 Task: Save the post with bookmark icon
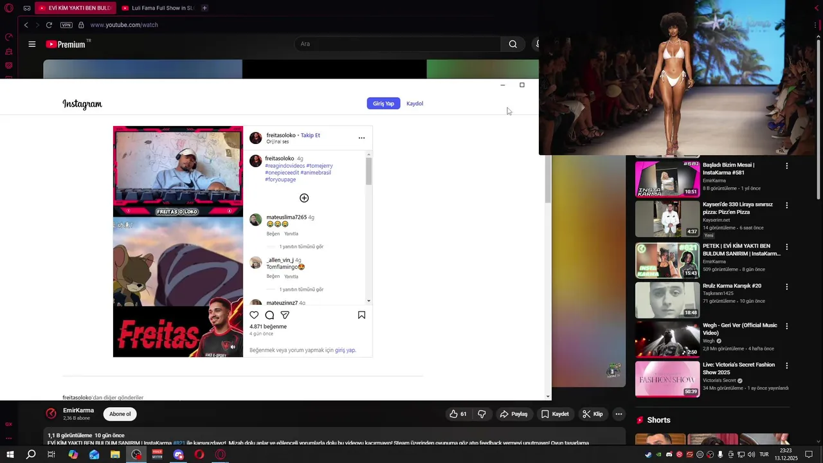pyautogui.click(x=361, y=315)
